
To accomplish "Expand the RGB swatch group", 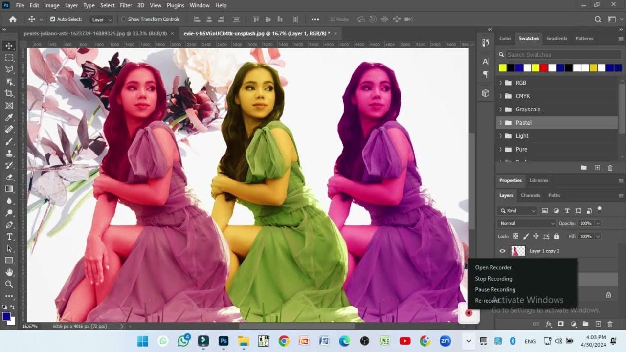I will tap(500, 83).
